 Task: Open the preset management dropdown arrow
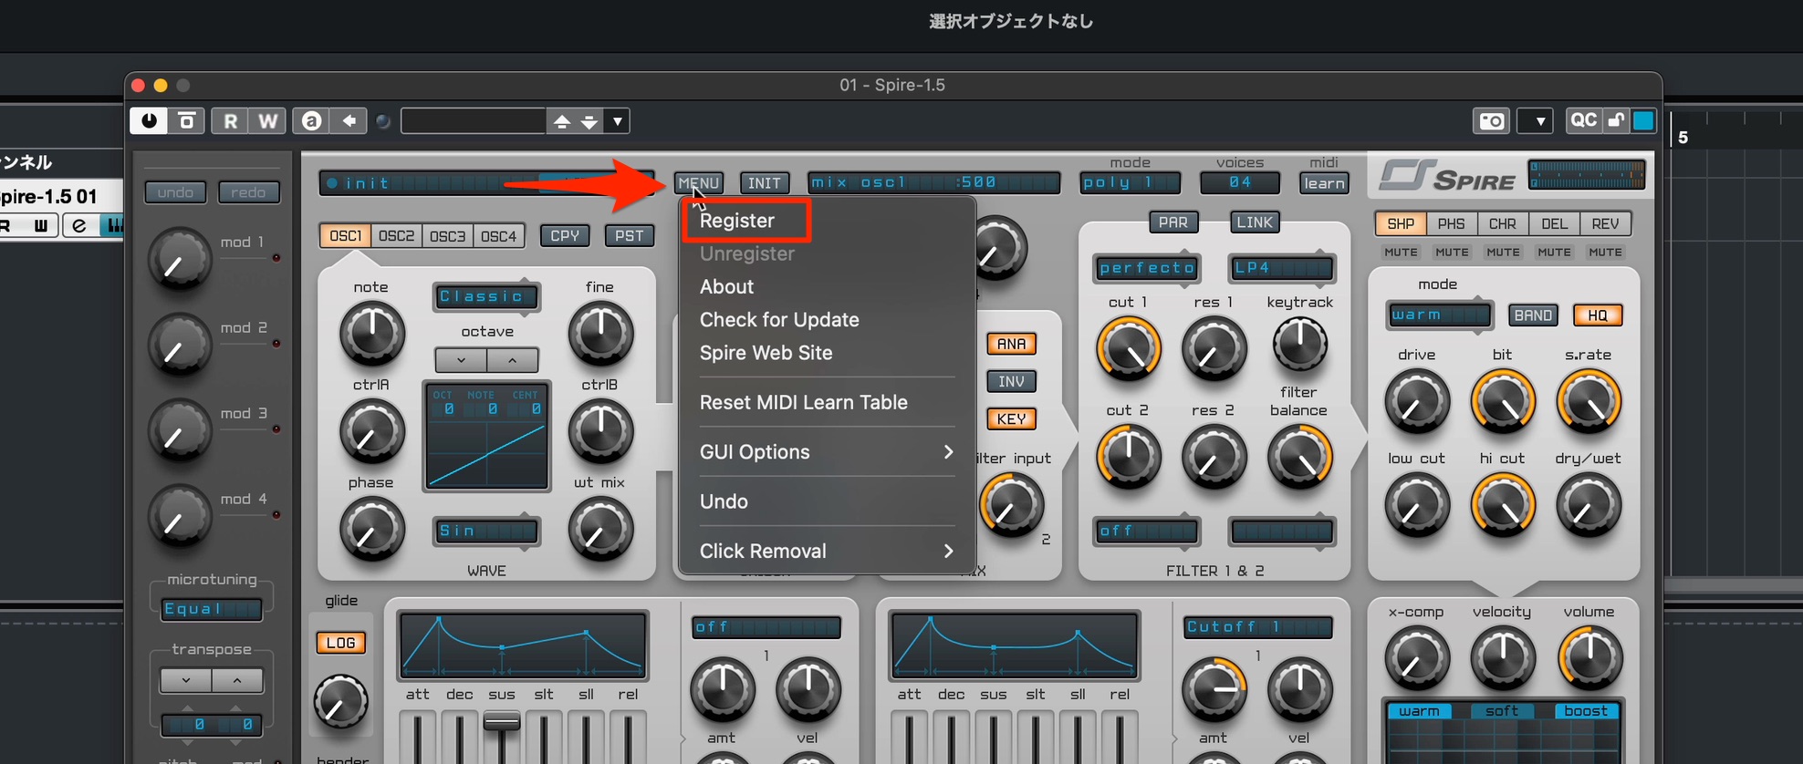618,121
